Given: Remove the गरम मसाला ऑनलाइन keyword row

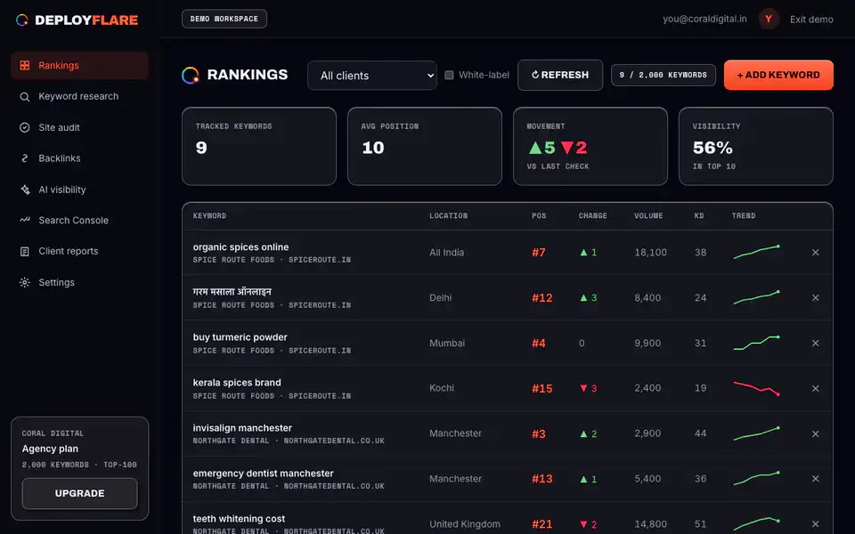Looking at the screenshot, I should click(x=815, y=297).
